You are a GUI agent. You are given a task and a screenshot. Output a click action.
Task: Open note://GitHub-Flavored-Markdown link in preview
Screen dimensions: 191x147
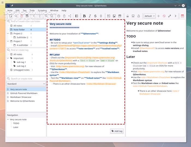(x=150, y=86)
